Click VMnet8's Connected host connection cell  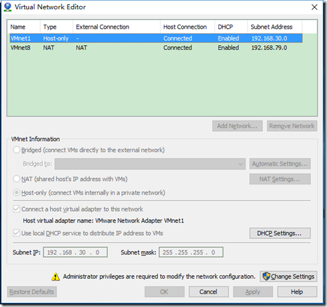(x=178, y=47)
